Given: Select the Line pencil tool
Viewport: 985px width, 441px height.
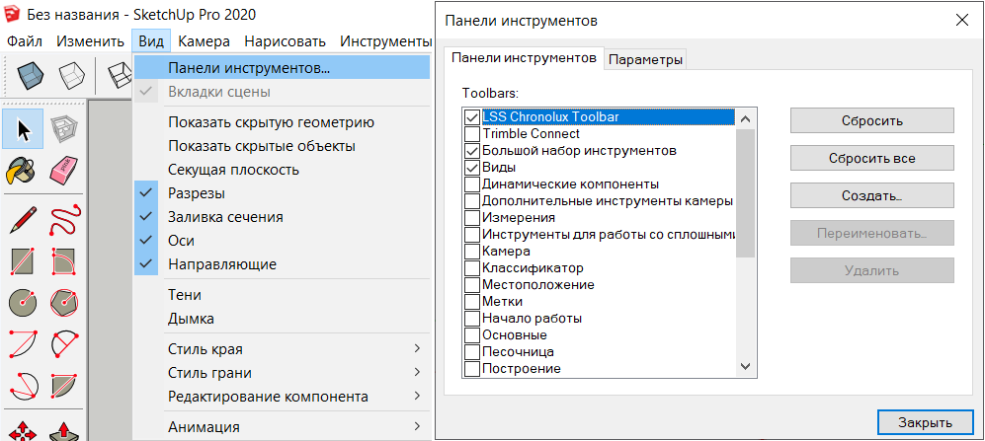Looking at the screenshot, I should point(24,220).
